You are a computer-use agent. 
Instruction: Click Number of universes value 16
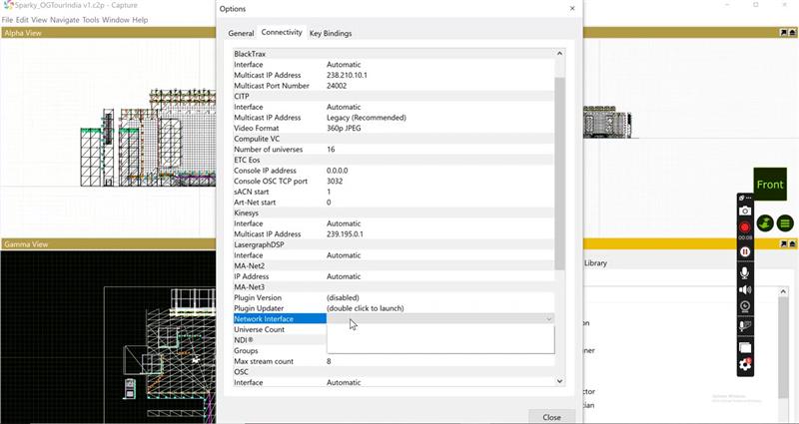[331, 149]
